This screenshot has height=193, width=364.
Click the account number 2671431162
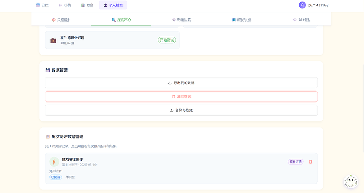(x=318, y=5)
